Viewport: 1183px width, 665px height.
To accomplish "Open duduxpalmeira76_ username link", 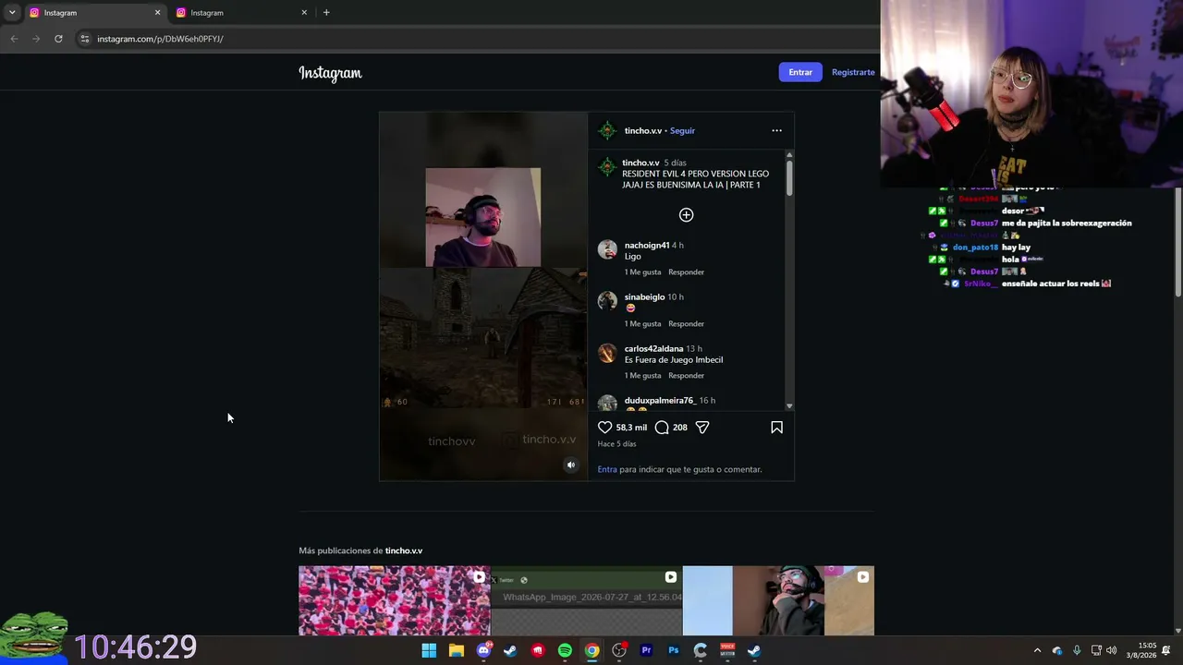I will tap(661, 401).
